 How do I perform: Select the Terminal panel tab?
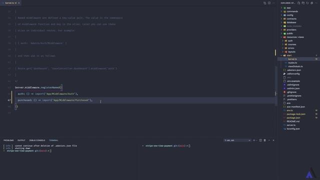click(53, 140)
